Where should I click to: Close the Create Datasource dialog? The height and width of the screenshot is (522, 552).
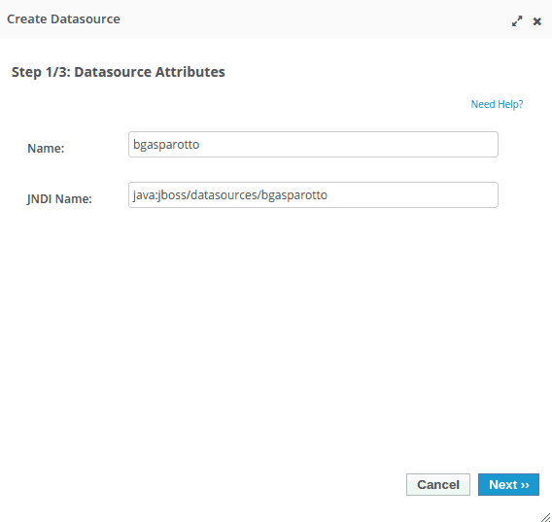pos(536,21)
